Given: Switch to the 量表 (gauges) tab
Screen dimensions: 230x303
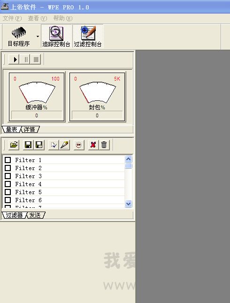Looking at the screenshot, I should [11, 129].
